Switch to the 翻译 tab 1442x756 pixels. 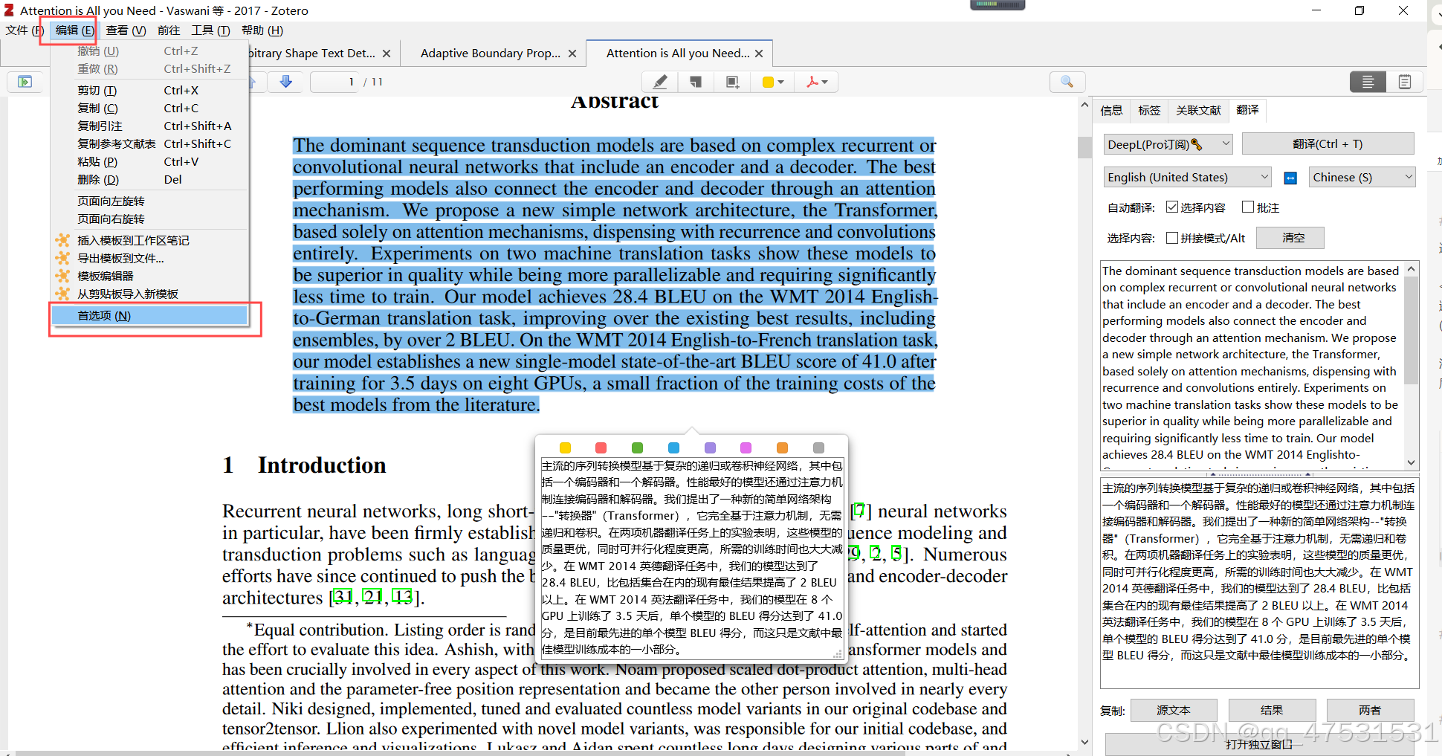coord(1247,110)
